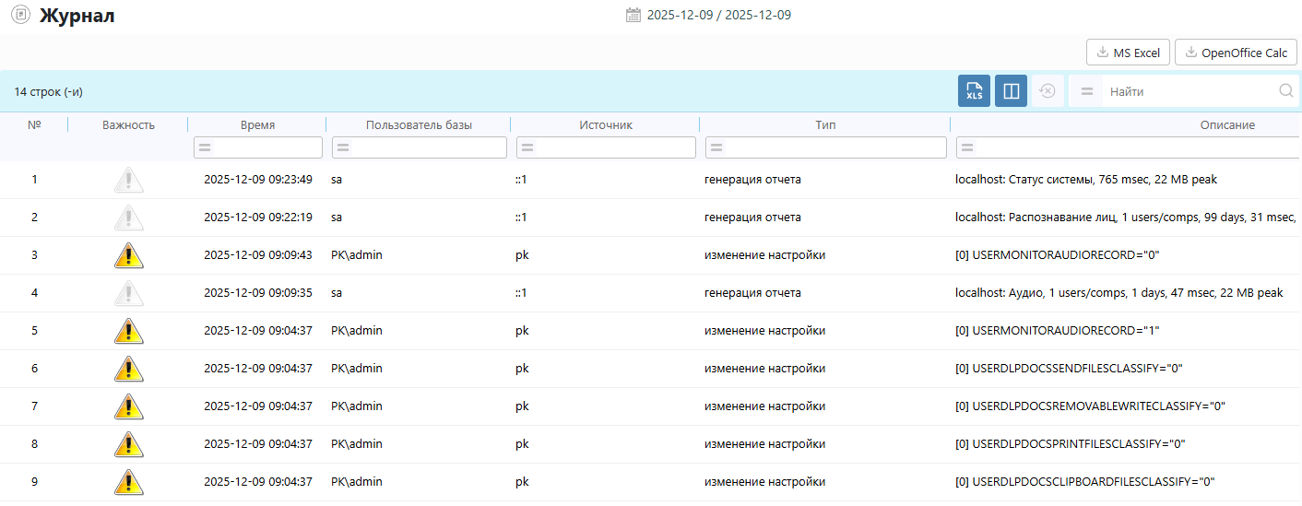The width and height of the screenshot is (1302, 506).
Task: Click yellow warning icon in row 3
Action: click(128, 255)
